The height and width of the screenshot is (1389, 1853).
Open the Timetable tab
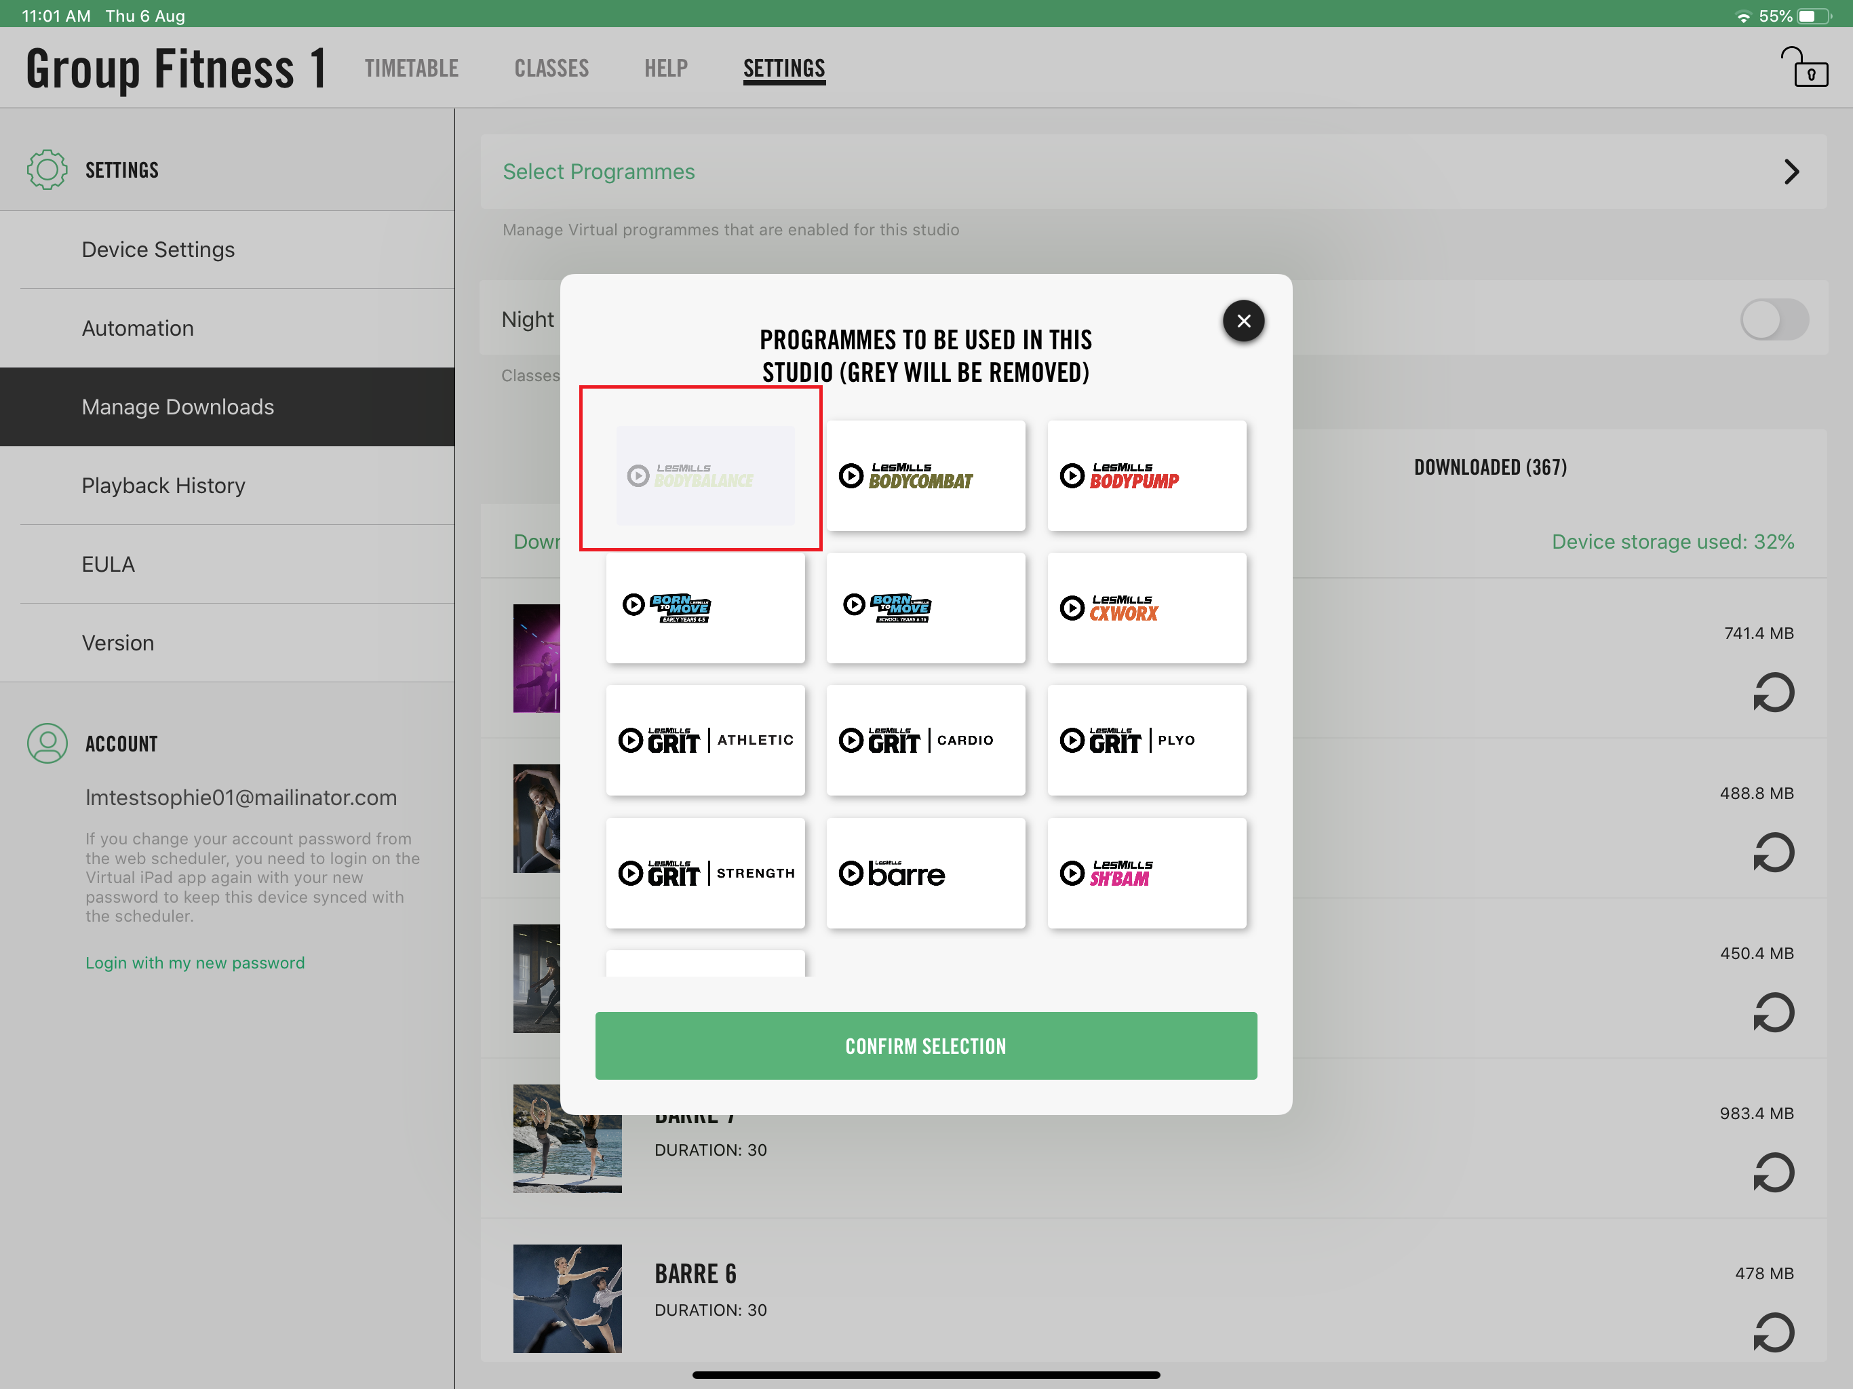point(411,69)
